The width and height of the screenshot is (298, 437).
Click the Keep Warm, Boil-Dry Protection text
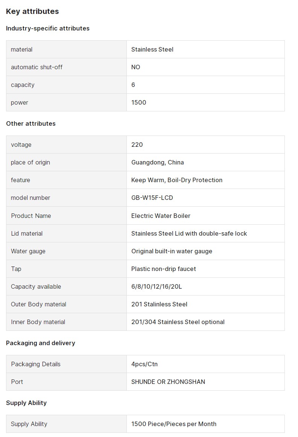click(x=176, y=180)
